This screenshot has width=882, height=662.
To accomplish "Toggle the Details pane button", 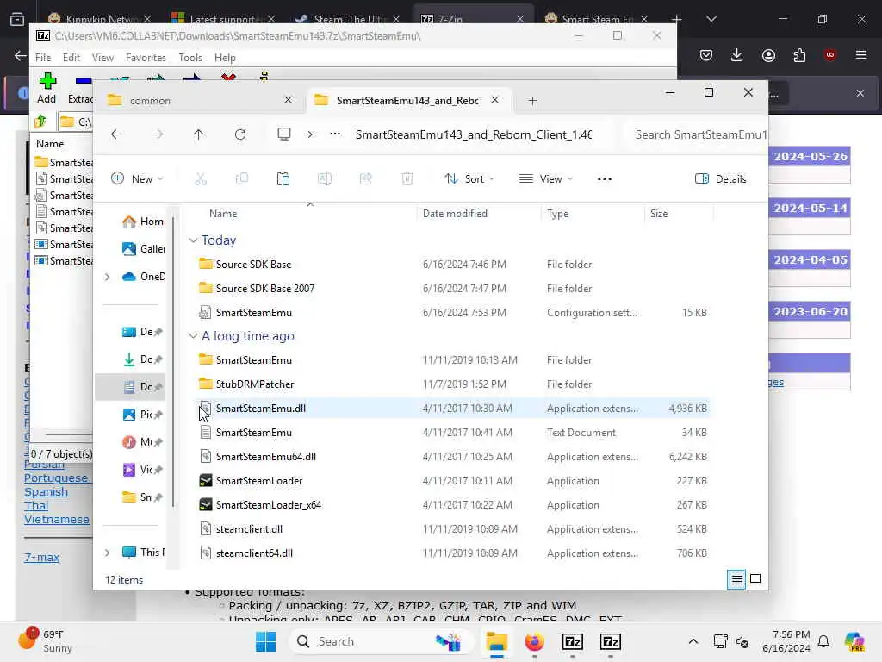I will point(721,179).
